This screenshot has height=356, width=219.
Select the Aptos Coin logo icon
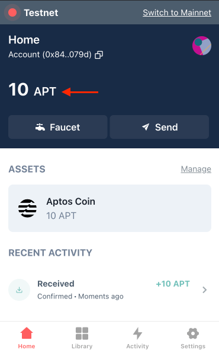(27, 208)
